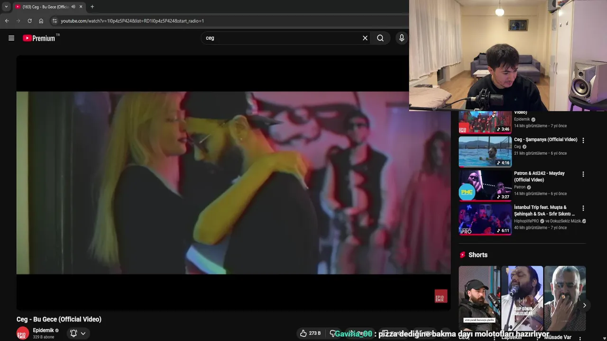The height and width of the screenshot is (341, 607).
Task: Open options menu for İstanbul Trip video
Action: pyautogui.click(x=583, y=208)
